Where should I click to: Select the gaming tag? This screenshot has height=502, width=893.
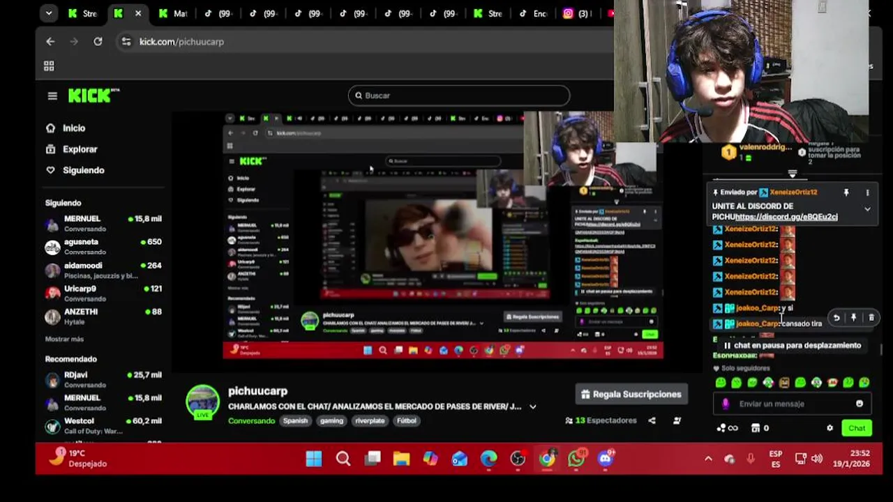331,420
